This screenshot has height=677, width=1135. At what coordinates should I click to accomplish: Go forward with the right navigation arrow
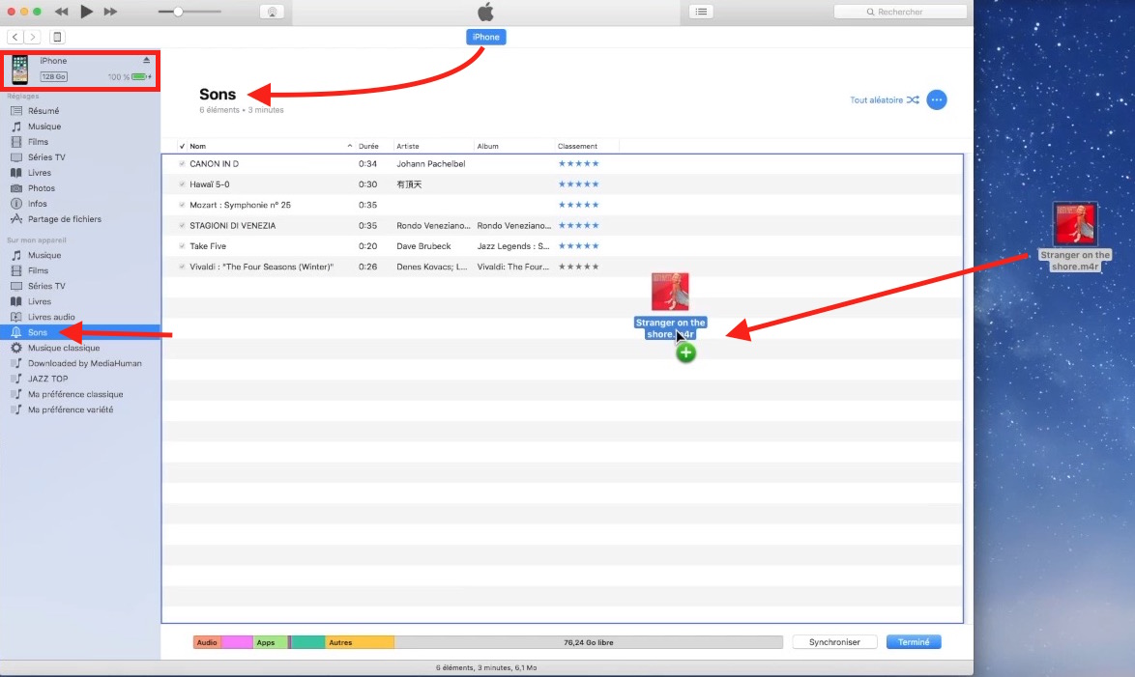pos(33,37)
